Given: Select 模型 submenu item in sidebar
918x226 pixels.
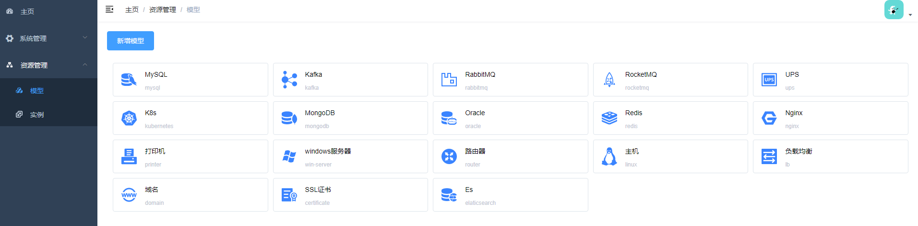Looking at the screenshot, I should tap(48, 91).
